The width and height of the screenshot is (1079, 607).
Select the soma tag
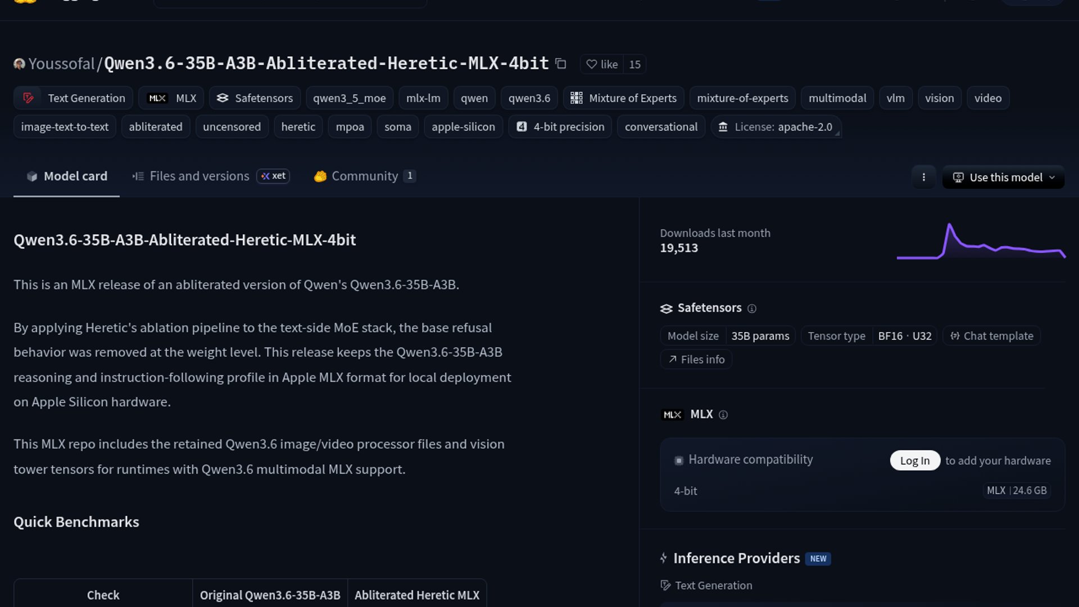click(x=398, y=127)
